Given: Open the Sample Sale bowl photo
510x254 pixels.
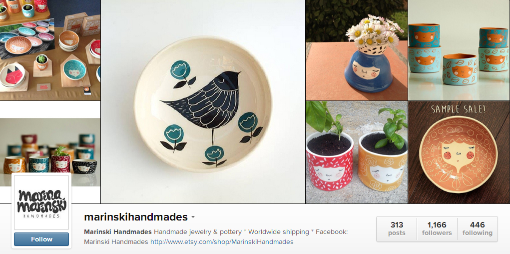Looking at the screenshot, I should click(x=459, y=152).
